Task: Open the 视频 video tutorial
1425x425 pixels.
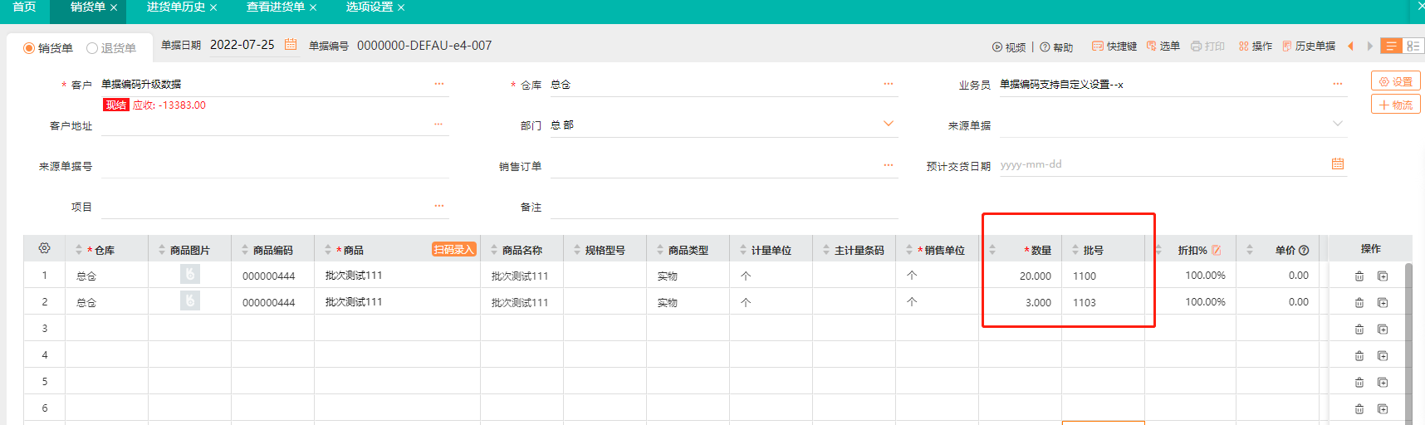Action: pos(1008,47)
